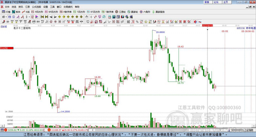Open the 板块 sector view
The width and height of the screenshot is (256, 137).
point(16,12)
